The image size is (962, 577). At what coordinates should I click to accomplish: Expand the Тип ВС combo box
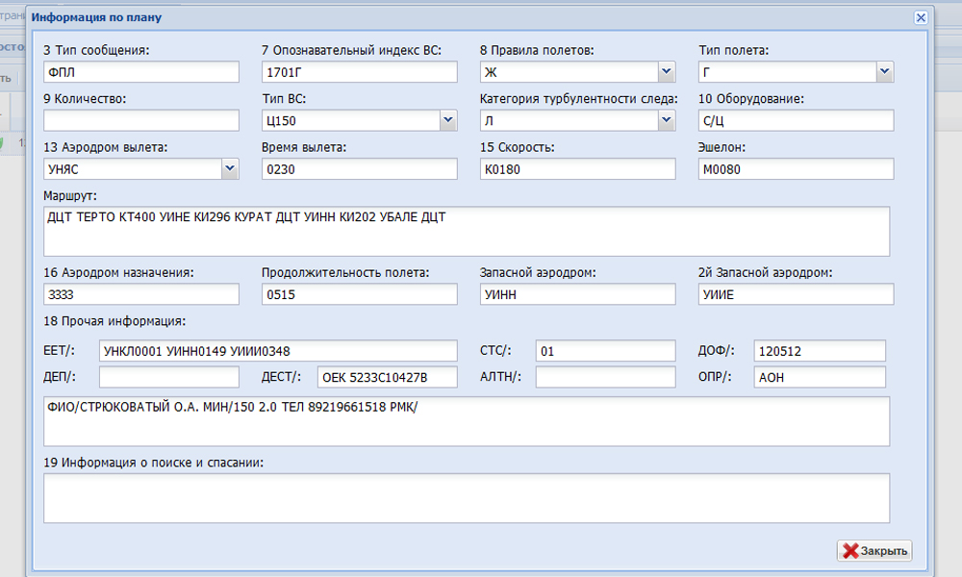448,120
